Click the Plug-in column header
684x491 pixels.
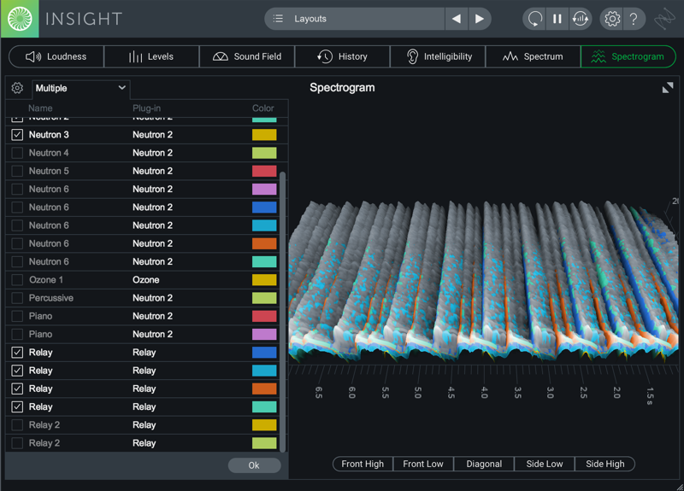[146, 108]
